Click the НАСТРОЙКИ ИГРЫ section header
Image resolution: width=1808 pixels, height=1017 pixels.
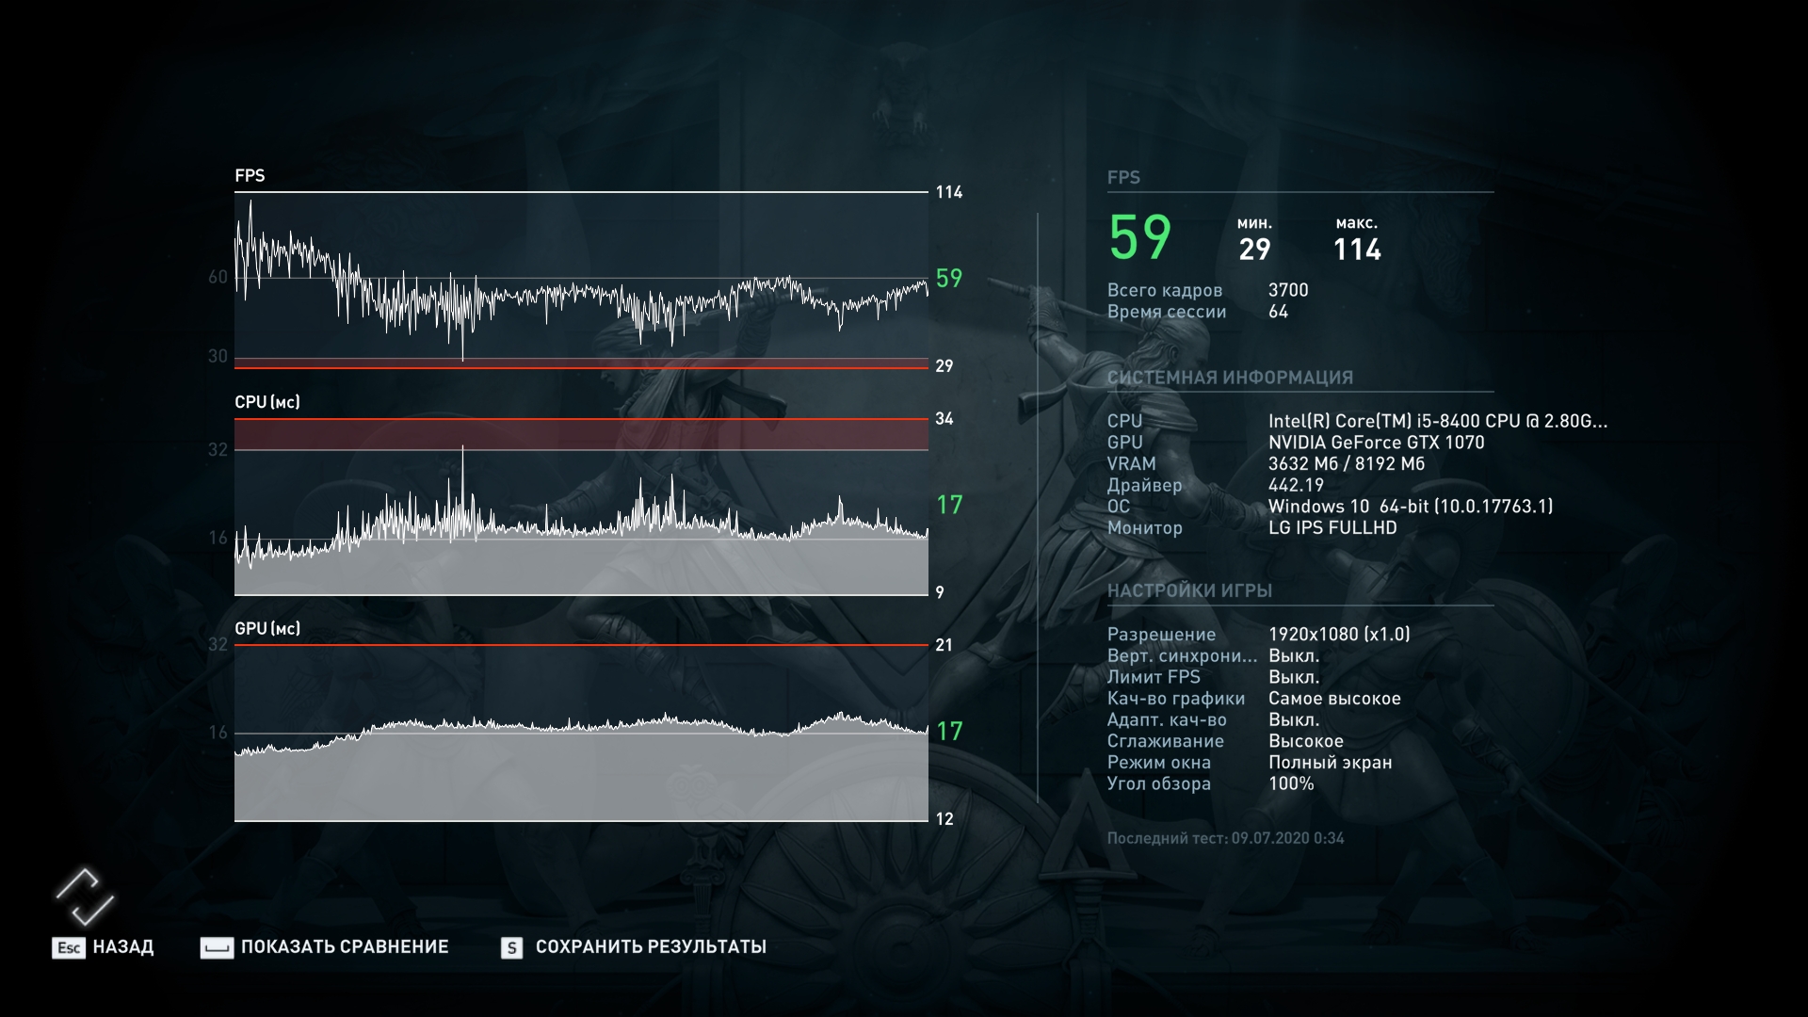[1189, 590]
